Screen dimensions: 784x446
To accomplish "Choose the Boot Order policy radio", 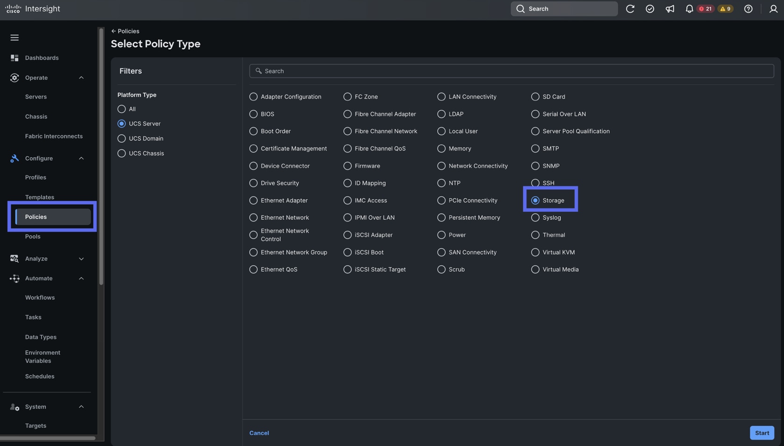I will click(x=253, y=131).
